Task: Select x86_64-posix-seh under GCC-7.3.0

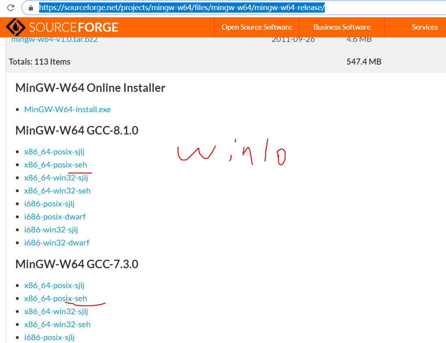Action: tap(55, 298)
